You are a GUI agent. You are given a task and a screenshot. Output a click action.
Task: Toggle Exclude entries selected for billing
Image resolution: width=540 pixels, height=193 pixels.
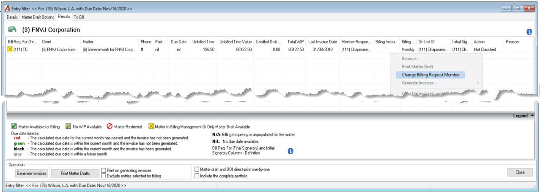pyautogui.click(x=104, y=176)
